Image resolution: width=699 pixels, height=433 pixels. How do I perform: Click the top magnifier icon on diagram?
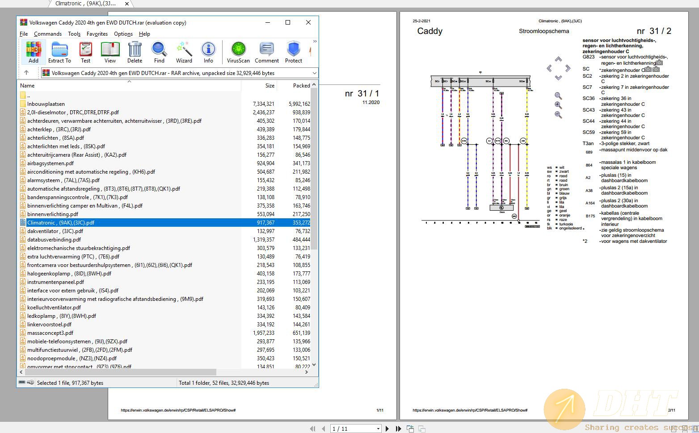(558, 96)
